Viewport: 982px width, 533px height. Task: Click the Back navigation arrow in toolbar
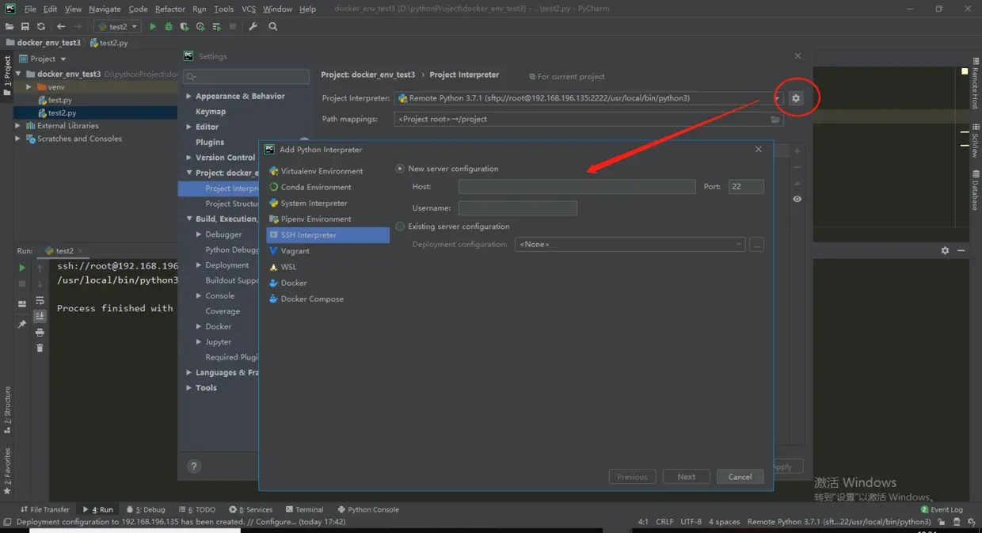click(x=61, y=26)
